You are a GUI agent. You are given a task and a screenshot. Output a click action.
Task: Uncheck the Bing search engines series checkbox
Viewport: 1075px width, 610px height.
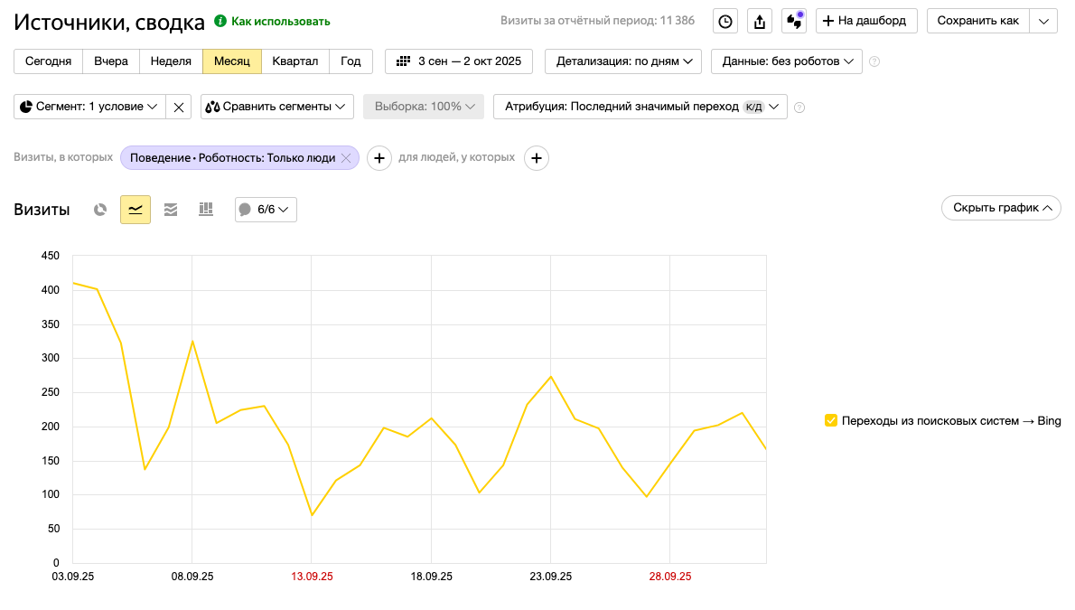(x=831, y=420)
